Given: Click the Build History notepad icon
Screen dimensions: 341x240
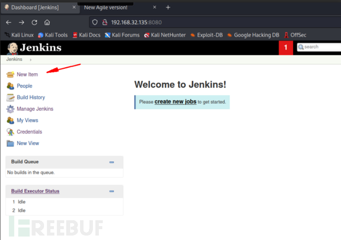Looking at the screenshot, I should tap(10, 97).
